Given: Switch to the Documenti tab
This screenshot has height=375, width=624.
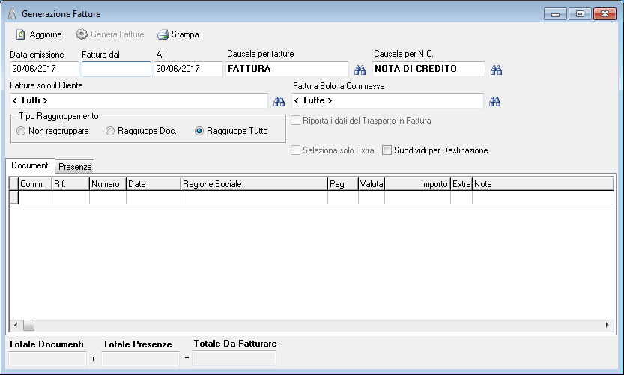Looking at the screenshot, I should 31,165.
